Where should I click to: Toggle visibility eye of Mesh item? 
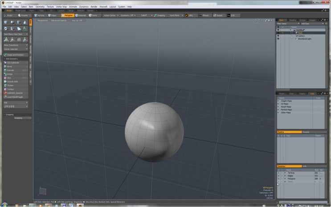tap(278, 33)
